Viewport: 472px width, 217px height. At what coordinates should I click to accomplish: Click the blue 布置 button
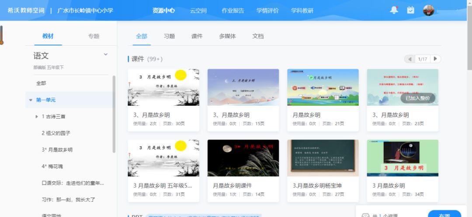click(x=444, y=214)
